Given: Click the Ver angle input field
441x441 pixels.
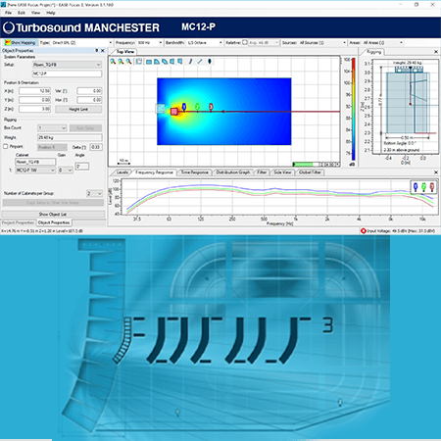Looking at the screenshot, I should (x=89, y=91).
